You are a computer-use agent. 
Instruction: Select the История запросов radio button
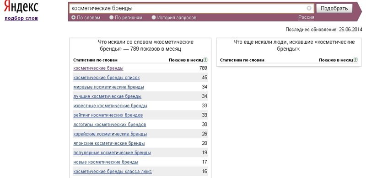click(x=154, y=17)
